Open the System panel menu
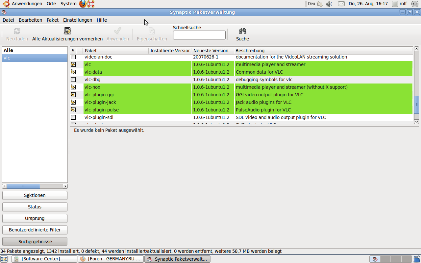The height and width of the screenshot is (263, 421). [68, 4]
